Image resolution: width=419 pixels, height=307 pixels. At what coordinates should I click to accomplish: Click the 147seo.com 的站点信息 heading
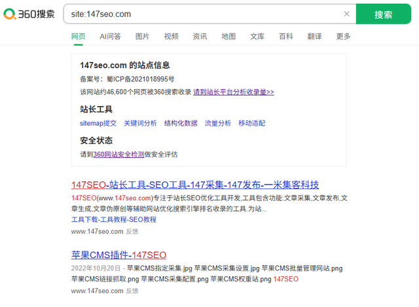[125, 65]
